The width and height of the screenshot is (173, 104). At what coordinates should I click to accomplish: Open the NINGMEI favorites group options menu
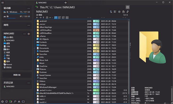tap(24, 34)
